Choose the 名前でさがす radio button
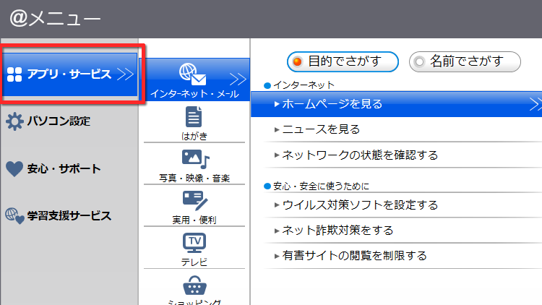Viewport: 542px width, 305px height. click(x=465, y=61)
